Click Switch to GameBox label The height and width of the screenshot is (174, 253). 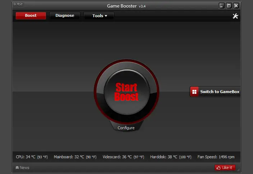pyautogui.click(x=220, y=92)
